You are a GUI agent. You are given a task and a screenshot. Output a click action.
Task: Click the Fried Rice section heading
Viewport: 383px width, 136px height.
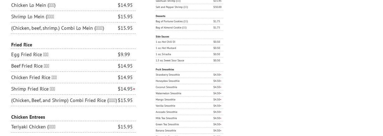coord(22,45)
